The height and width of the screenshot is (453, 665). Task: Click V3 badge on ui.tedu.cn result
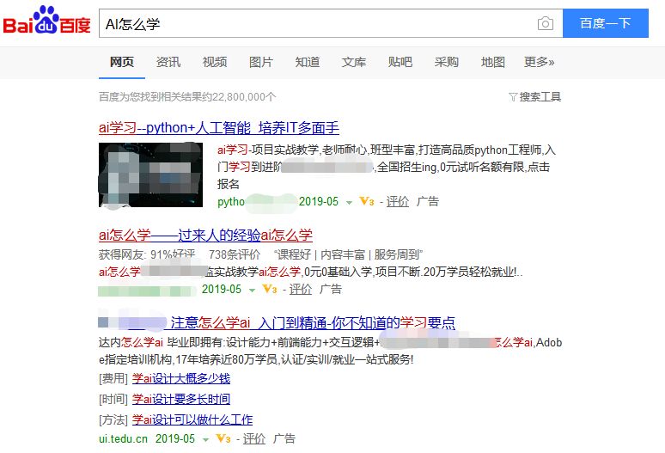pos(223,438)
